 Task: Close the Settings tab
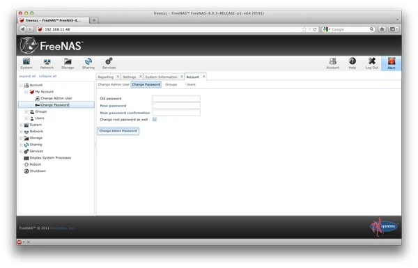[141, 77]
